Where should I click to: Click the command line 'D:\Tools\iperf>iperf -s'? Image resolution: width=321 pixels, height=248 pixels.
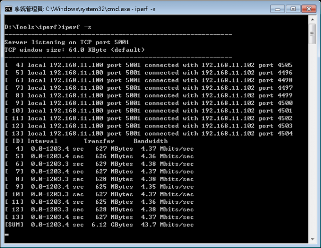pyautogui.click(x=48, y=27)
